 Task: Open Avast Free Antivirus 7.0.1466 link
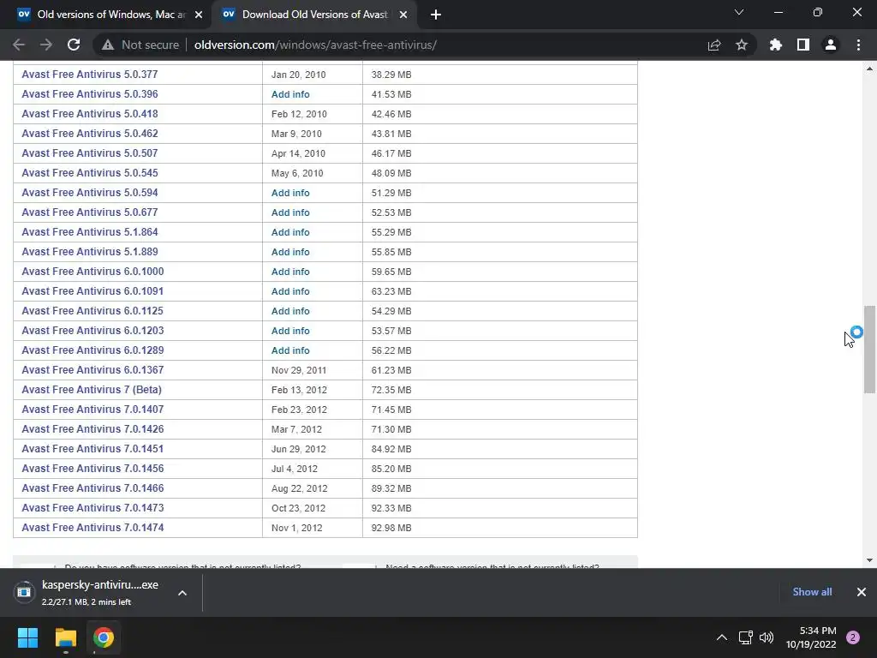point(92,488)
